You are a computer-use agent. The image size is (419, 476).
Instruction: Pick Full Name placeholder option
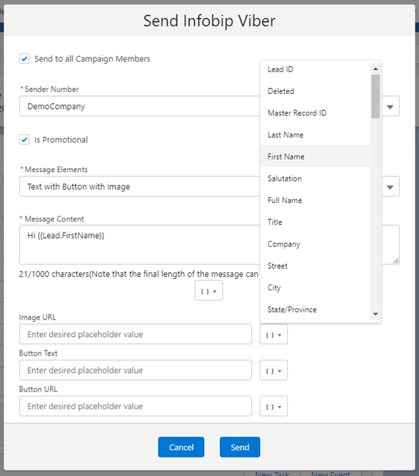pyautogui.click(x=315, y=200)
